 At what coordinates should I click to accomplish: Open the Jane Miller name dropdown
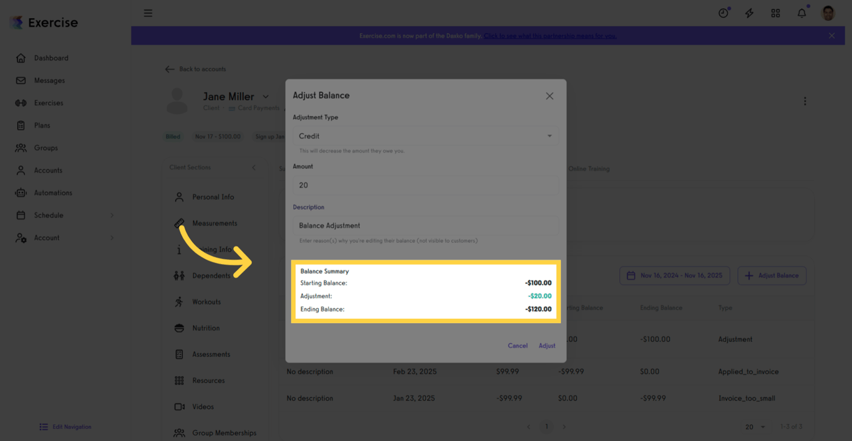click(x=266, y=97)
